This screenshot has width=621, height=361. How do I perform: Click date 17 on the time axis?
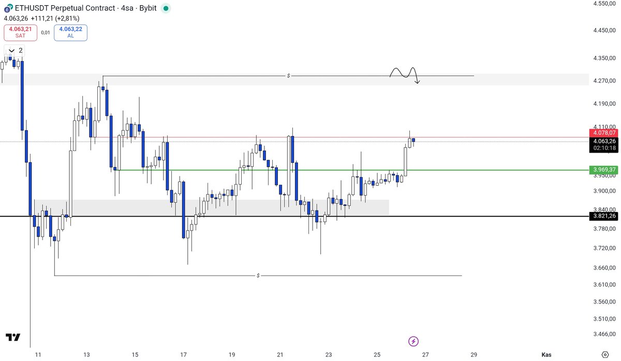click(x=183, y=355)
